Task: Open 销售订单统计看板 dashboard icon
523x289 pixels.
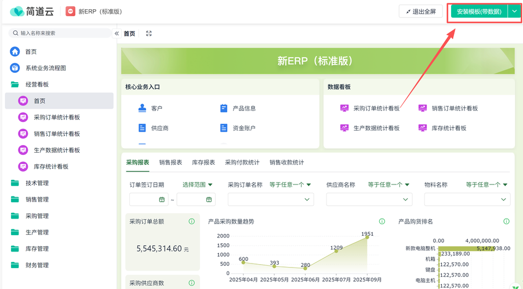Action: pyautogui.click(x=422, y=108)
